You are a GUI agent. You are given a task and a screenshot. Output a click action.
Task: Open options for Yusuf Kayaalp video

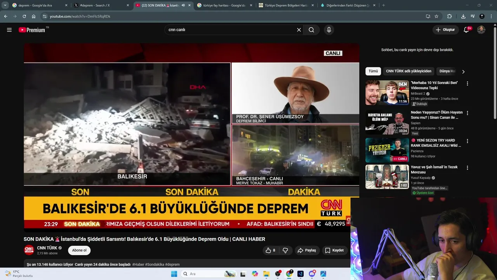pos(467,168)
